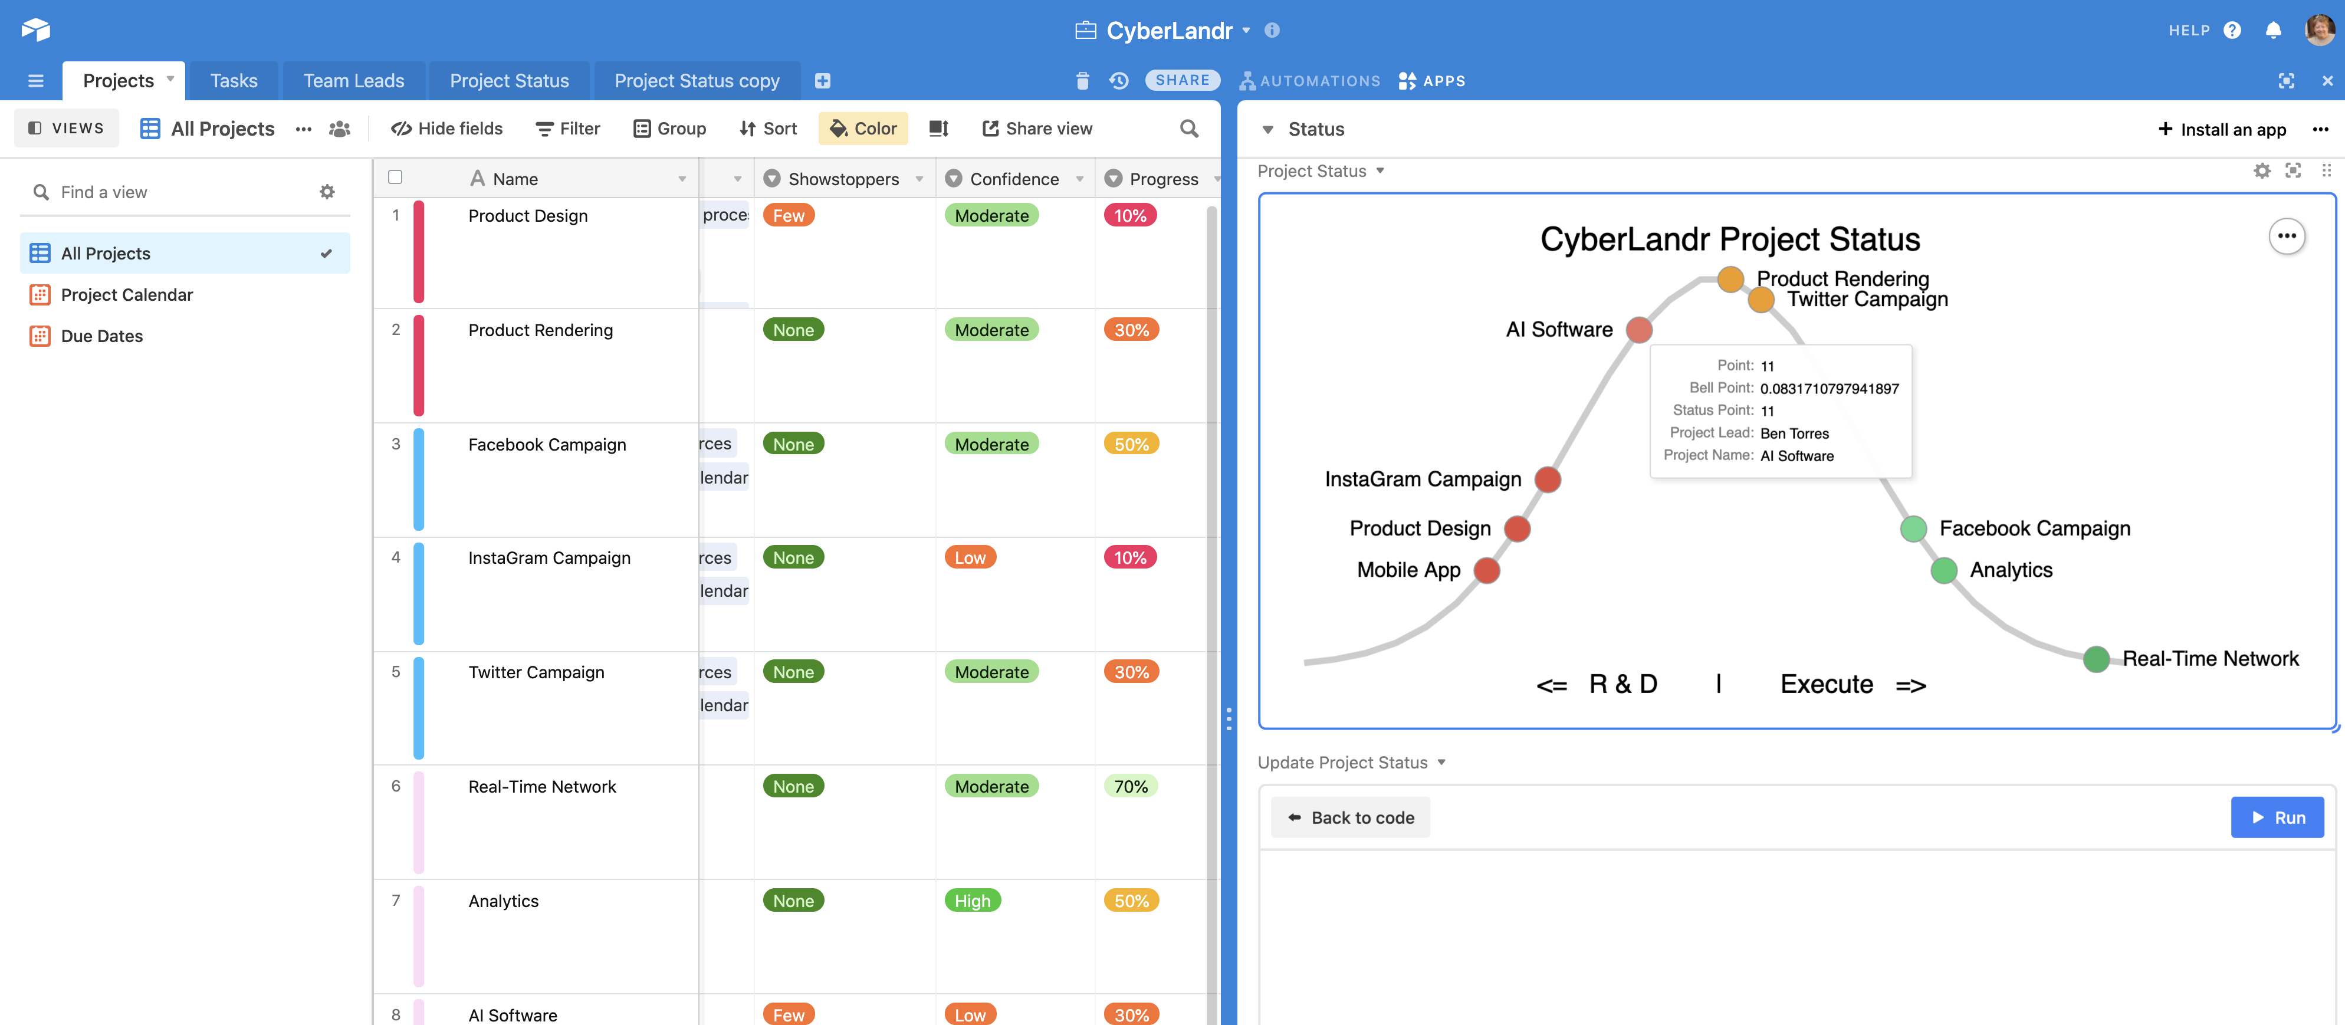Click the Mobile App data point
2345x1025 pixels.
coord(1486,570)
